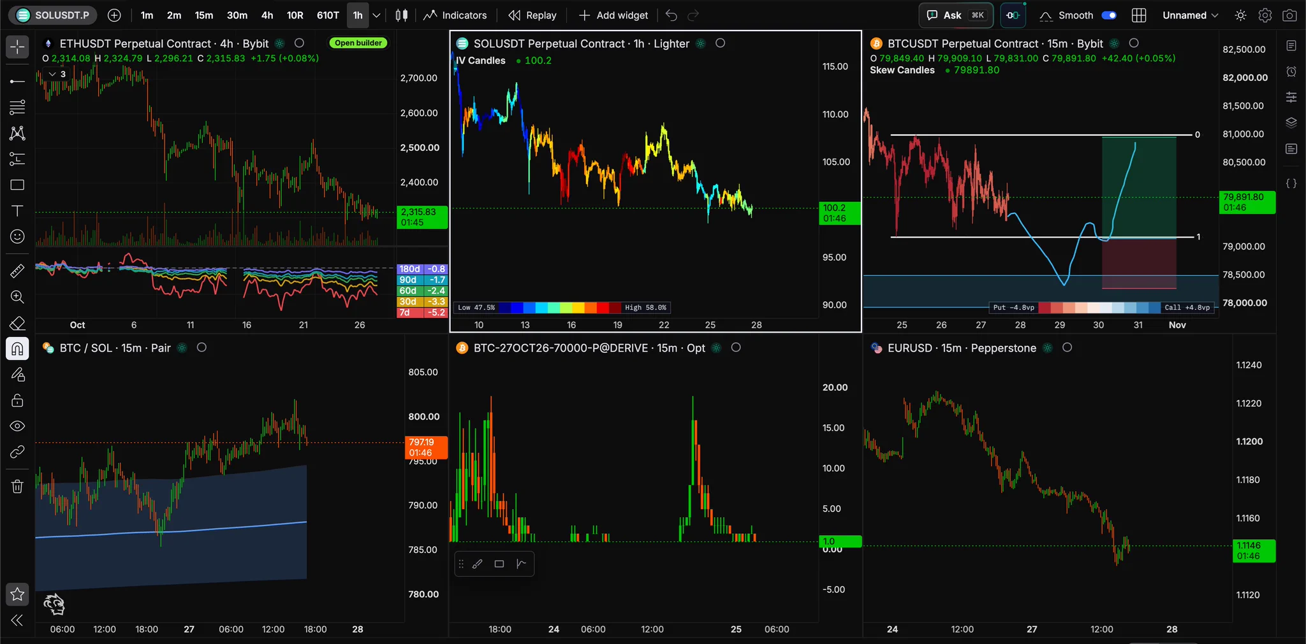
Task: Click the Put/Call skew color scale
Action: click(x=1101, y=308)
